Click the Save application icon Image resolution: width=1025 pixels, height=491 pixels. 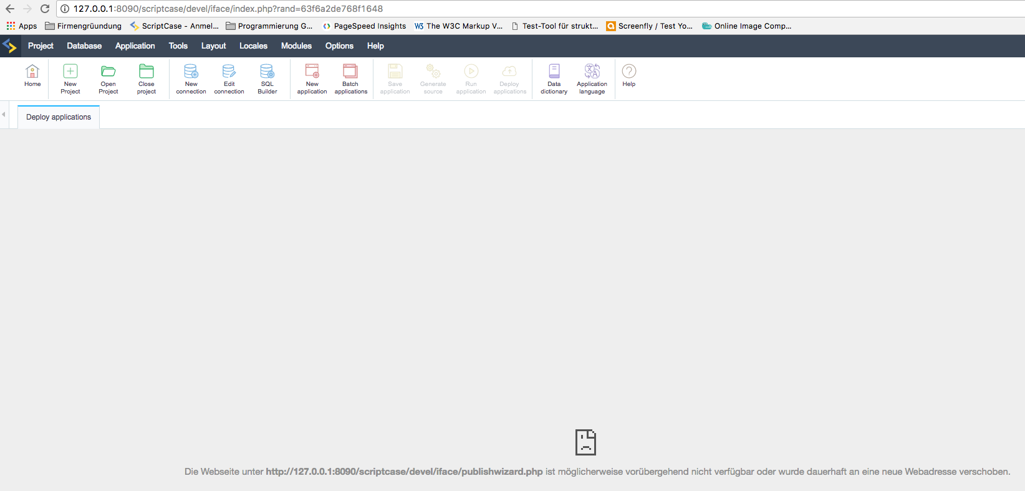tap(395, 79)
